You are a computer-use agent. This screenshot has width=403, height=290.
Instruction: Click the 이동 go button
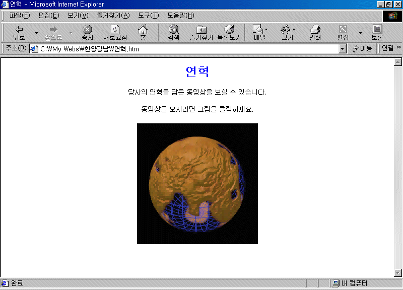coord(362,48)
